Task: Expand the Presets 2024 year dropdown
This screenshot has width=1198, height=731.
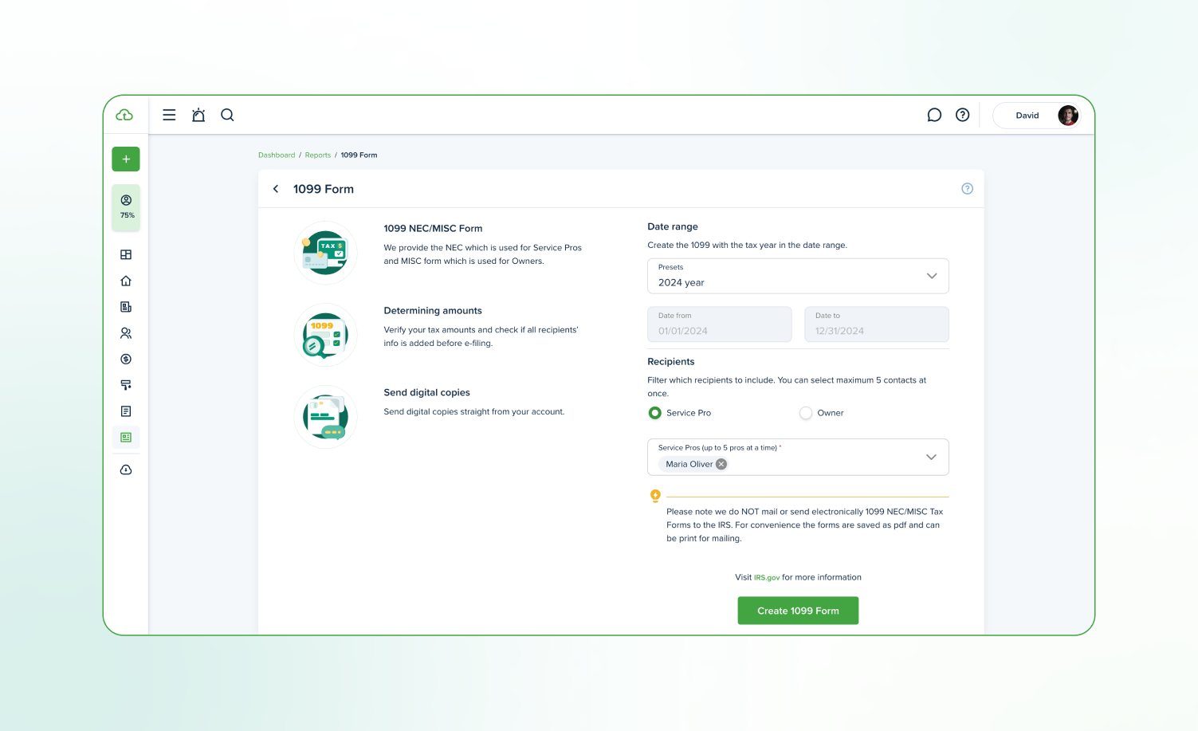Action: point(931,276)
